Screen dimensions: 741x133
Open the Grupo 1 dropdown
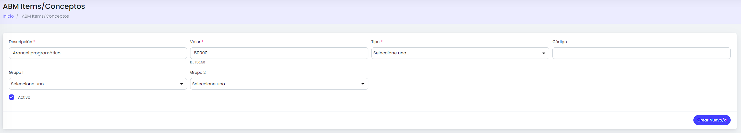(x=98, y=84)
